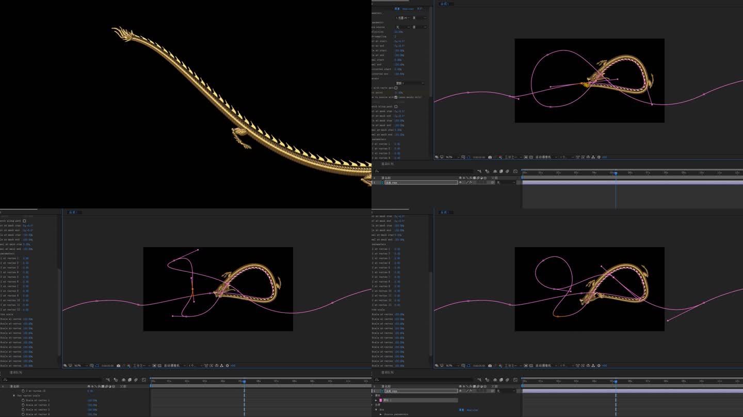Viewport: 743px width, 417px height.
Task: Select composition tab in bottom-left viewer
Action: click(74, 212)
